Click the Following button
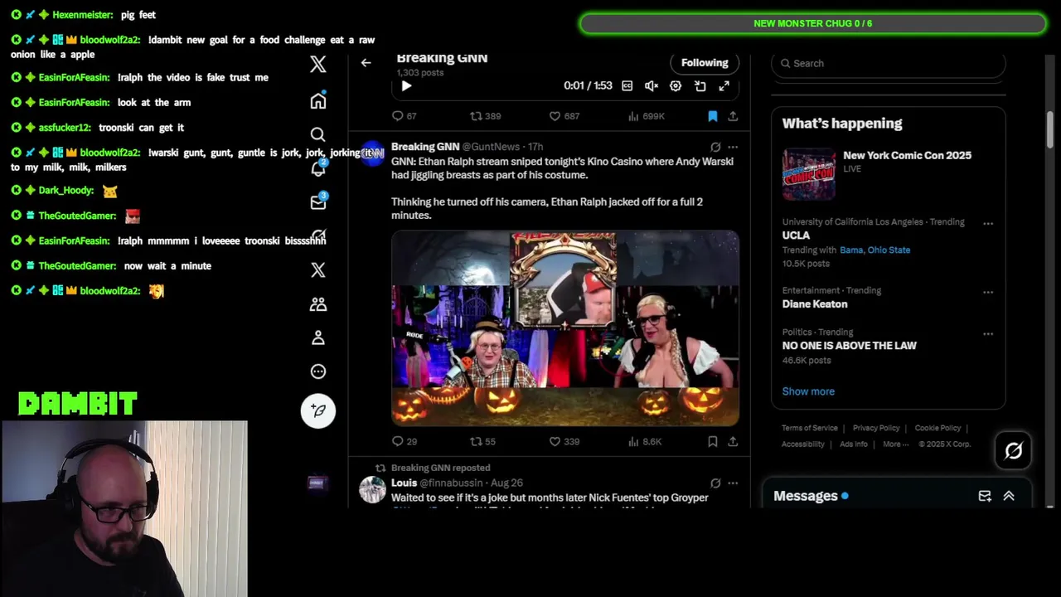1061x597 pixels. (x=705, y=63)
